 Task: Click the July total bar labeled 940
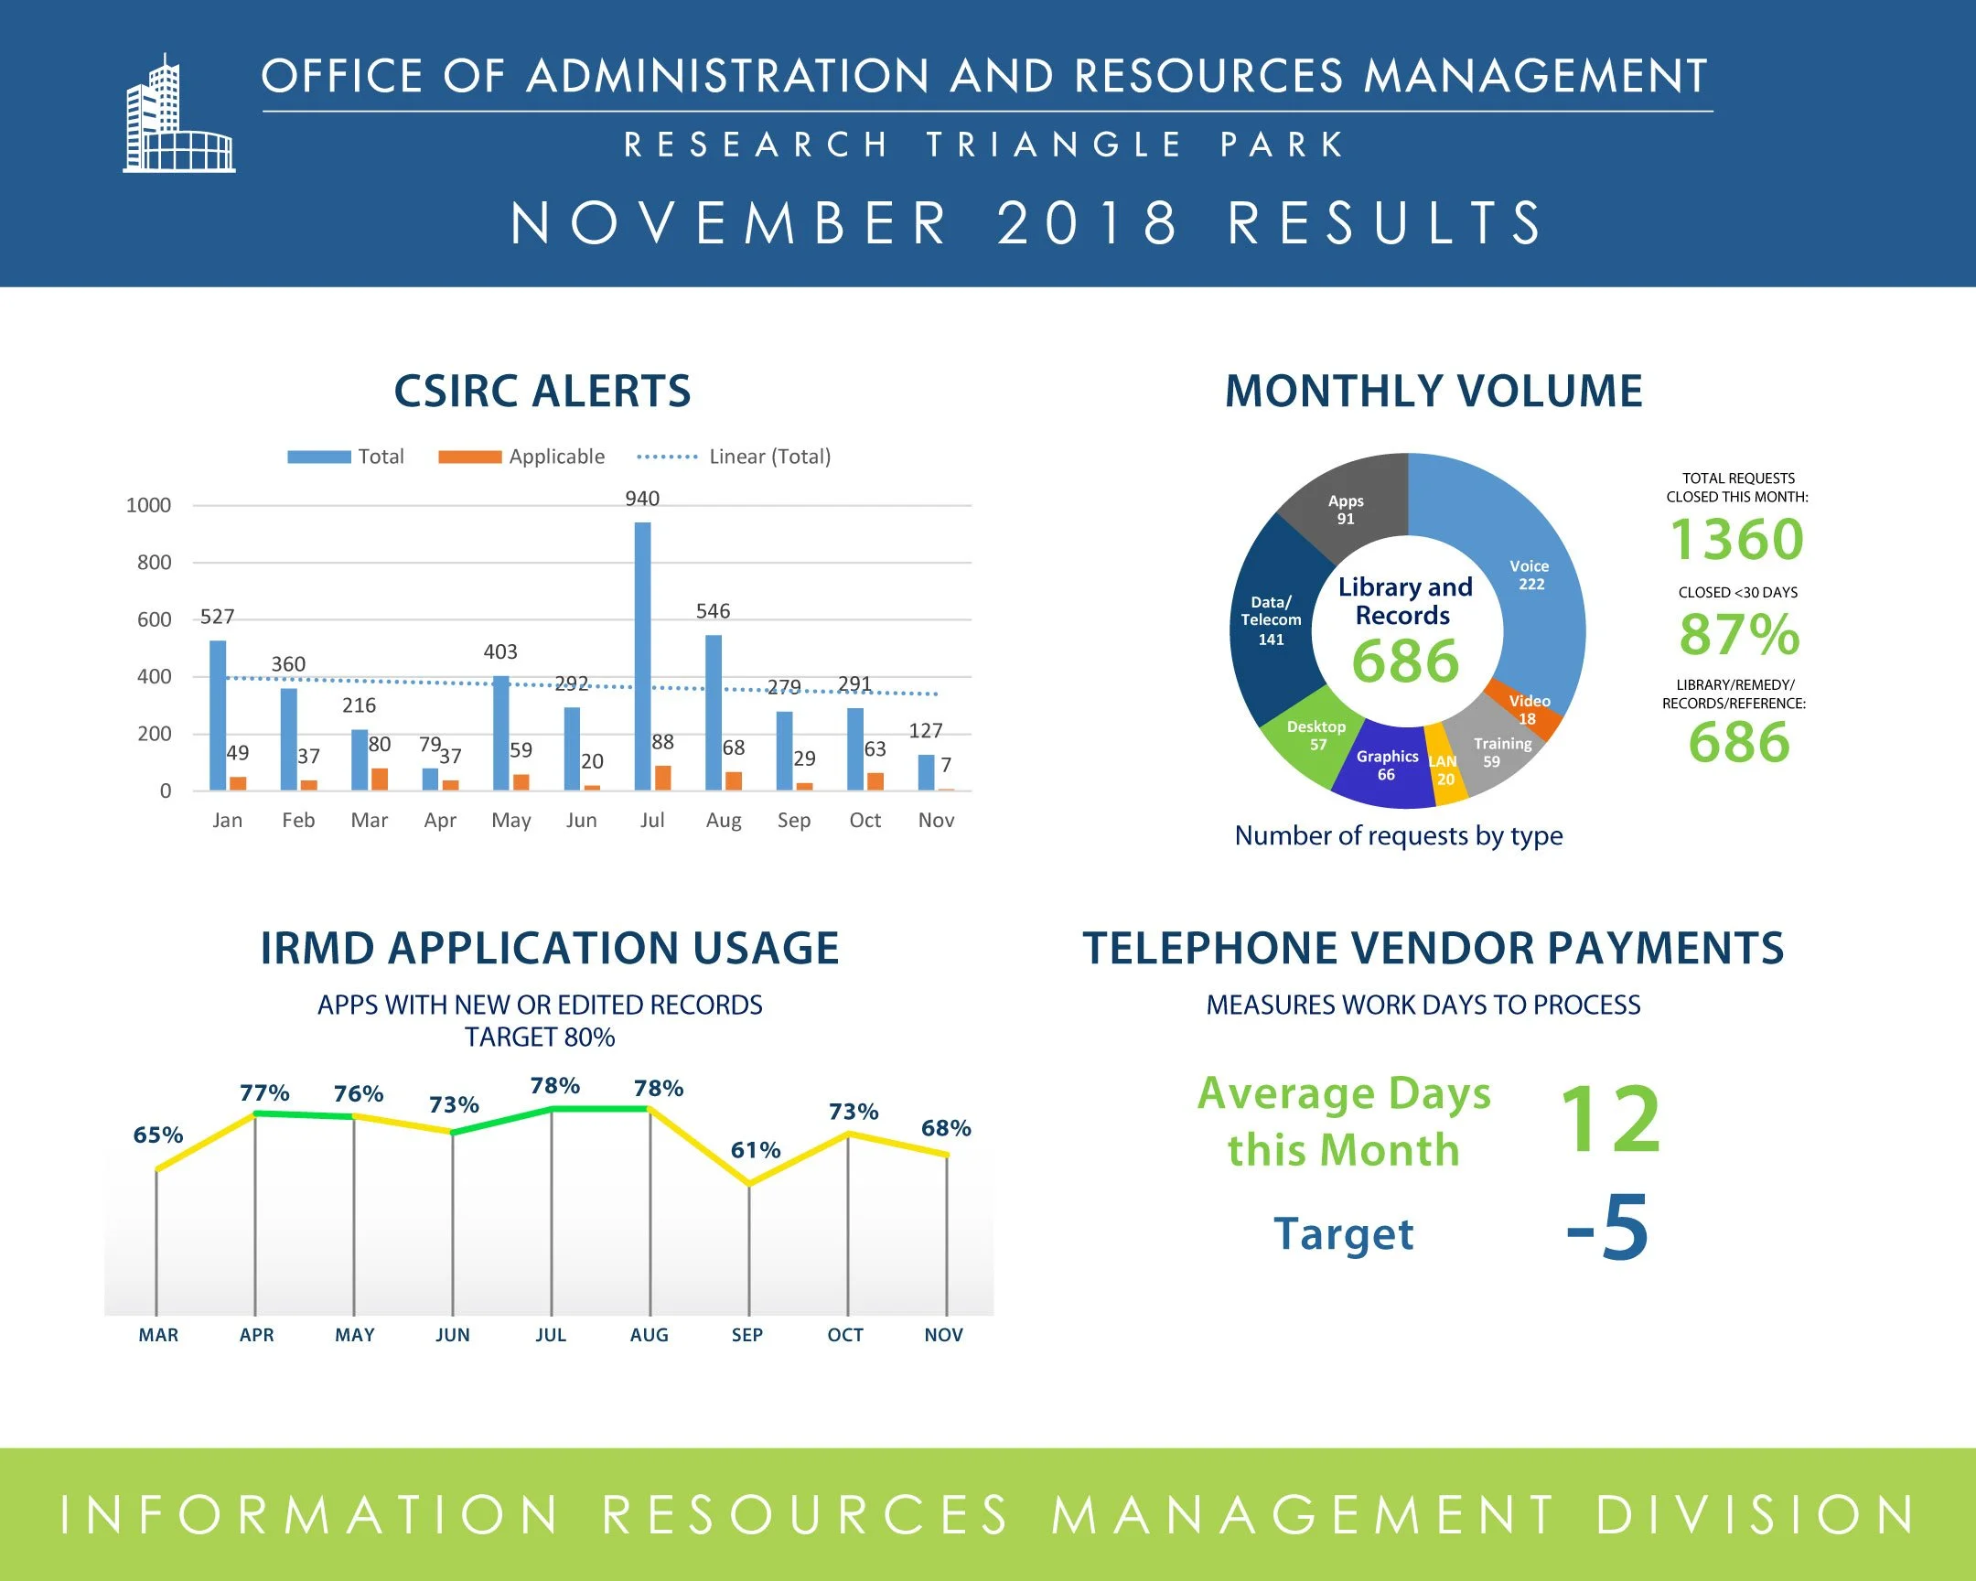(642, 656)
